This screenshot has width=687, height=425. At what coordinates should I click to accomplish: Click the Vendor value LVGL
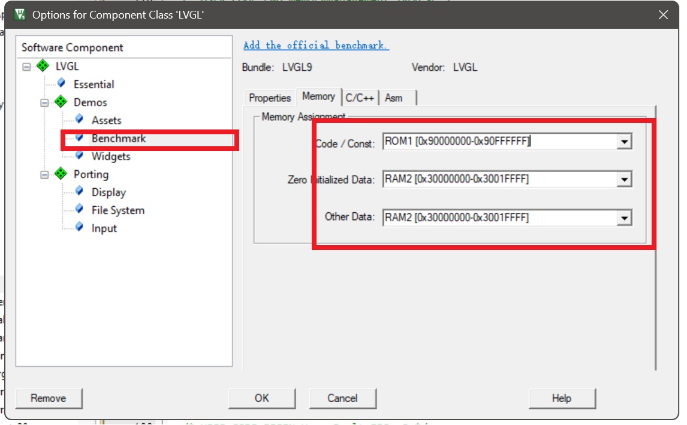click(465, 68)
